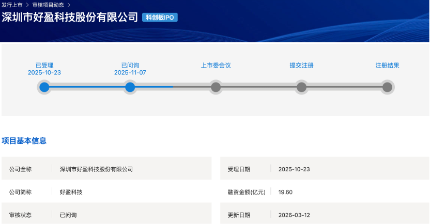Open the 发行上市 breadcrumb link
This screenshot has width=430, height=224.
point(11,5)
